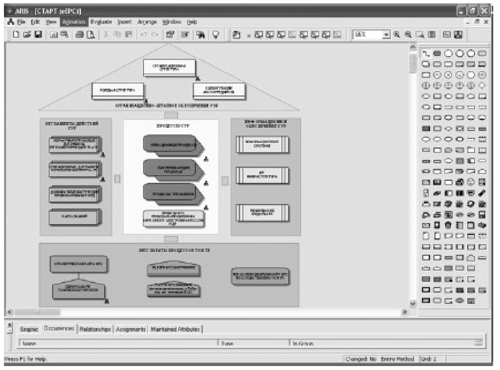Click the Entire Method status bar entry
This screenshot has width=500, height=370.
pos(398,359)
